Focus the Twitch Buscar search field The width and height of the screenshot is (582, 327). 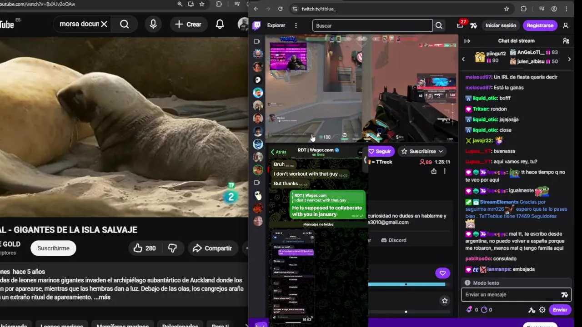[372, 25]
